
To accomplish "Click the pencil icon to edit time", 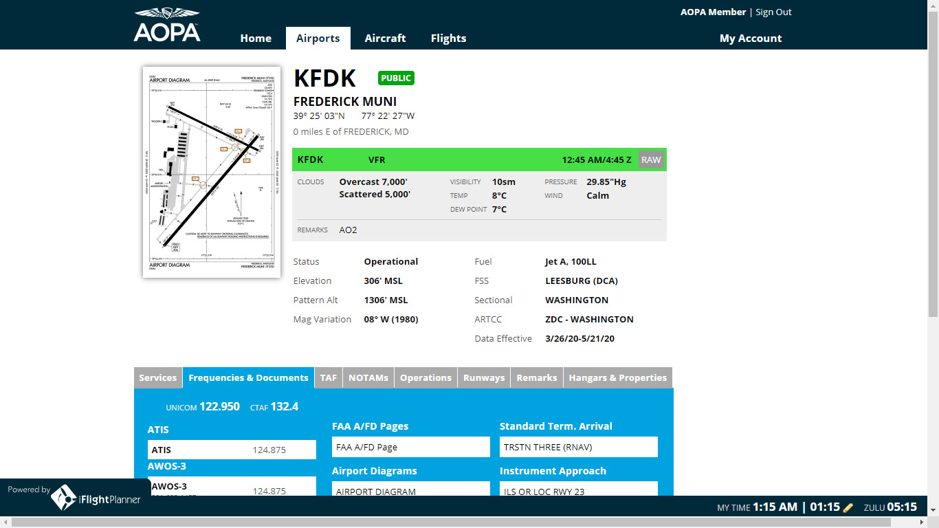I will [848, 507].
